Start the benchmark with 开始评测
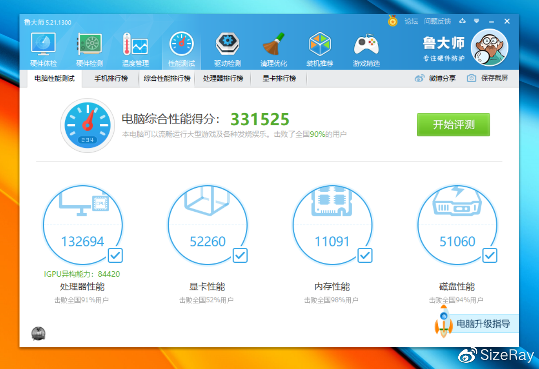Screen dimensions: 539x369 pyautogui.click(x=453, y=125)
